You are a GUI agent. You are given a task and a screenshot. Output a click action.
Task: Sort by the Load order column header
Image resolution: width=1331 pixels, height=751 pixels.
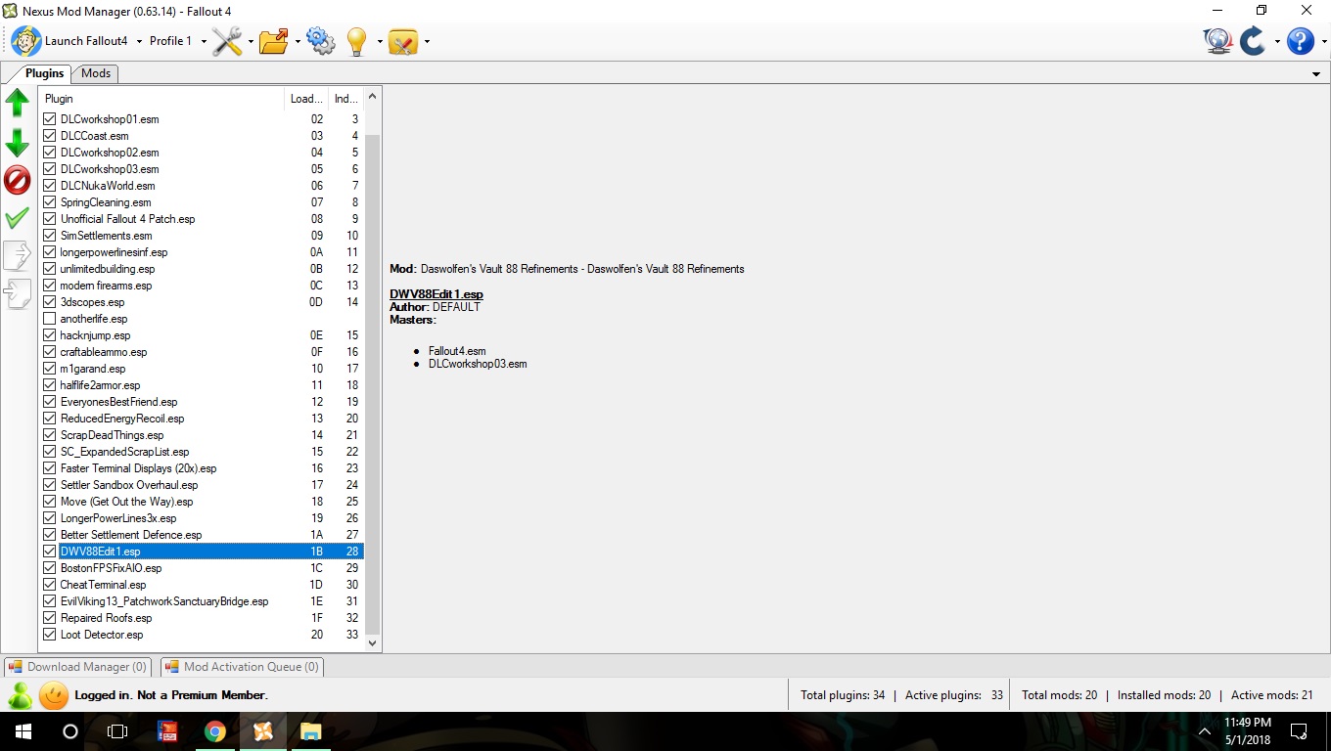tap(306, 99)
